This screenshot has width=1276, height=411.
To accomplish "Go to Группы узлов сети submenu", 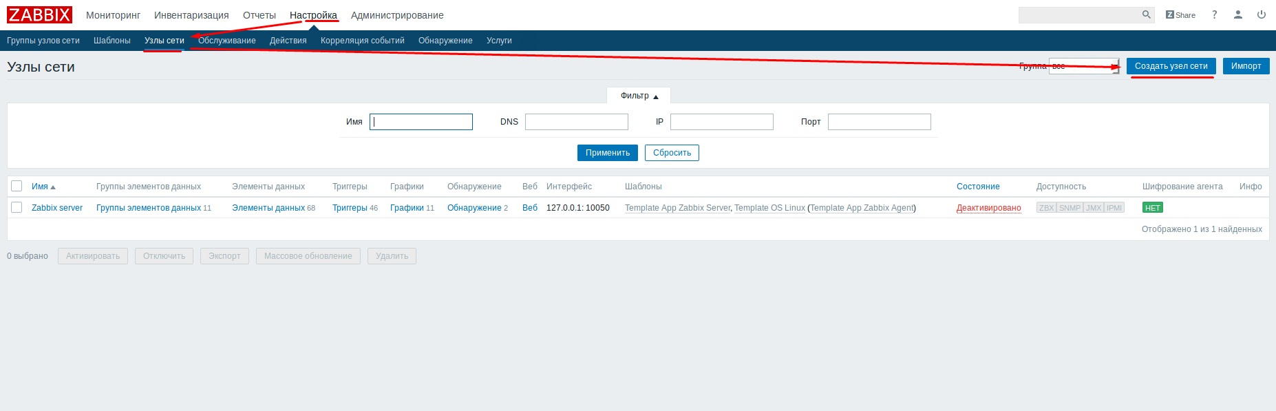I will [43, 41].
